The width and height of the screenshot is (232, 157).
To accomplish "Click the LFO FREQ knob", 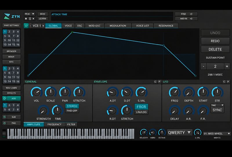I will coord(175,92).
